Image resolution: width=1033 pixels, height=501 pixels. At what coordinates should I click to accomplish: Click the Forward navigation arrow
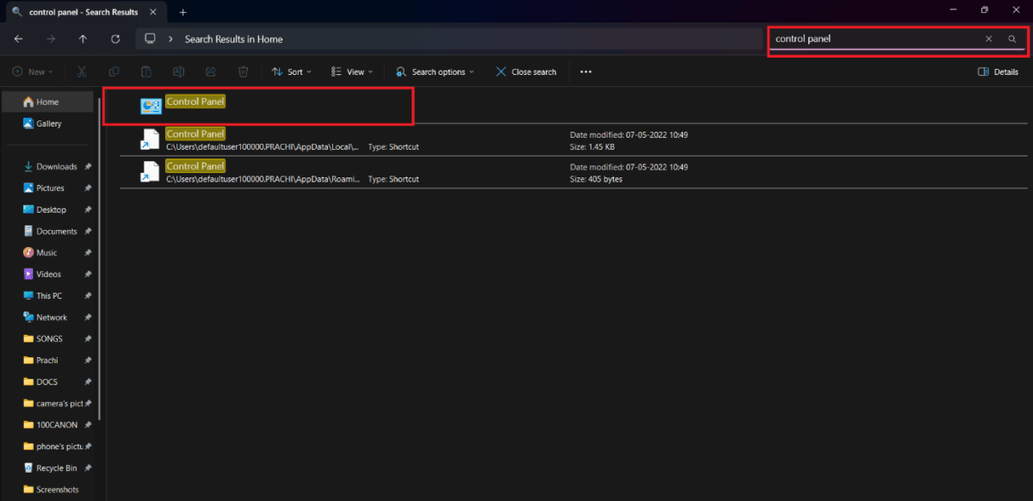50,39
